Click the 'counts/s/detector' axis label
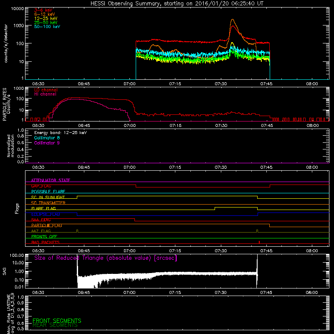Image resolution: width=334 pixels, height=334 pixels. (x=6, y=43)
